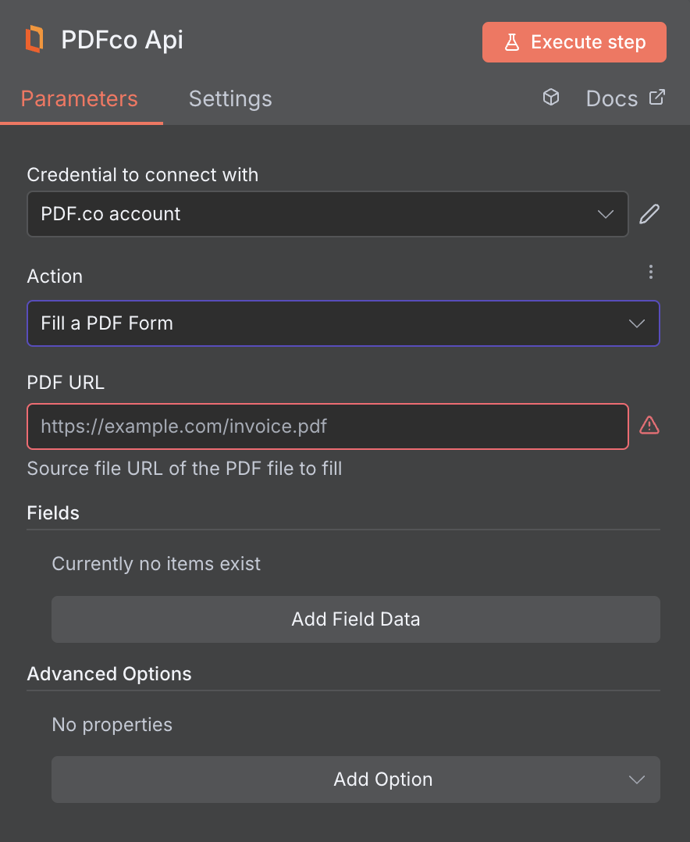Click the Advanced Options section header
Image resolution: width=690 pixels, height=842 pixels.
(x=108, y=673)
